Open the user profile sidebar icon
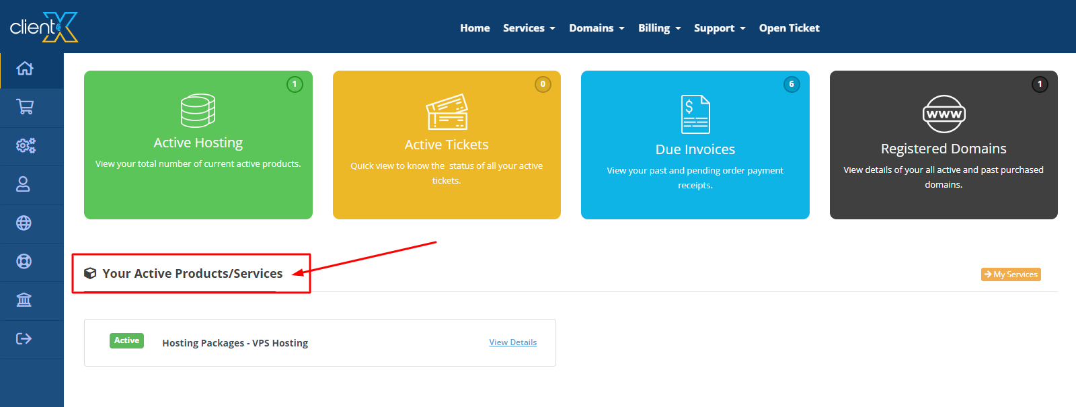This screenshot has width=1076, height=407. (24, 184)
